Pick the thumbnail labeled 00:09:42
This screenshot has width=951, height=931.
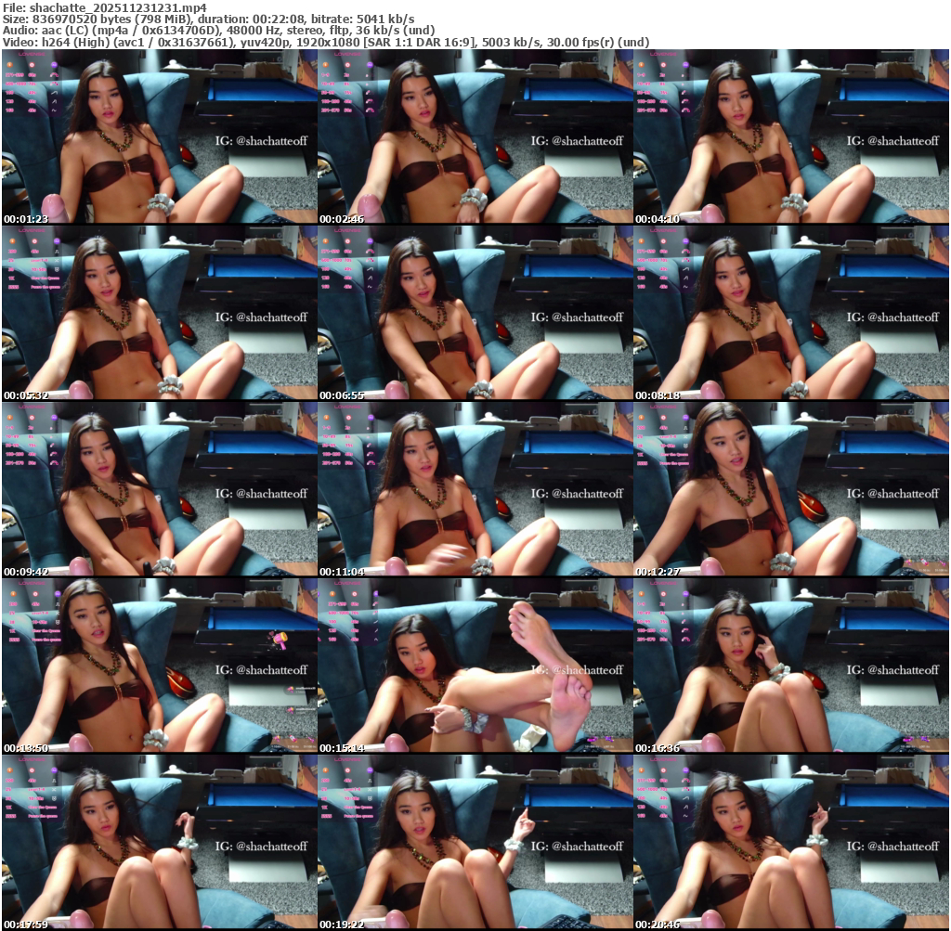(160, 489)
